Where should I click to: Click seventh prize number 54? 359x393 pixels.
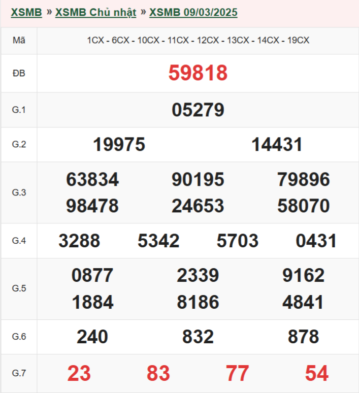317,373
